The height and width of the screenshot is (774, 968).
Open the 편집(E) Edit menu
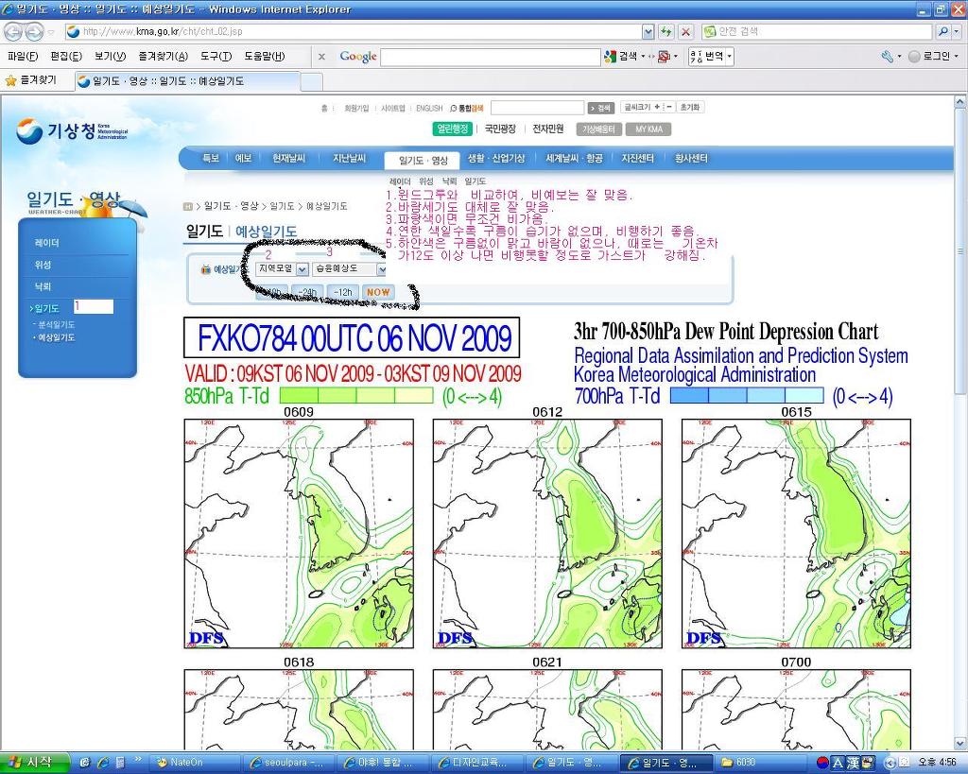(x=66, y=56)
